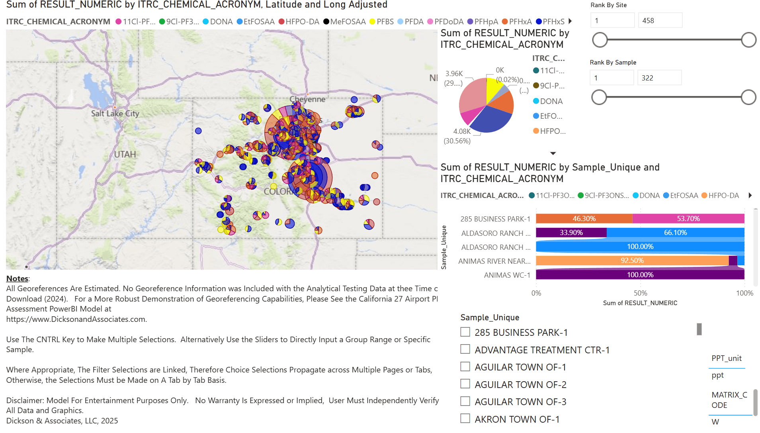Click the ITRC_CHEMICAL_ACRONYM header label
760x433 pixels.
pos(59,22)
